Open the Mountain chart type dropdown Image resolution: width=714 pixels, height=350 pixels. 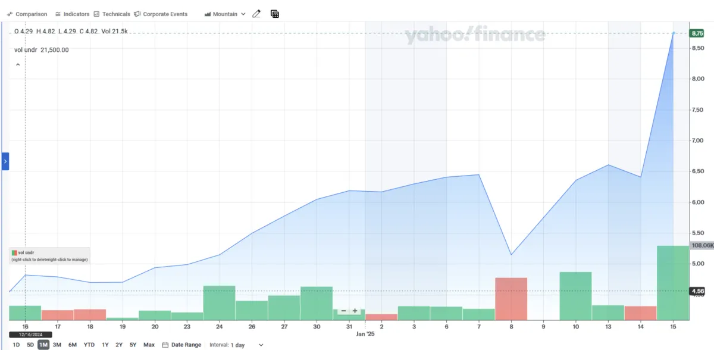[x=225, y=14]
